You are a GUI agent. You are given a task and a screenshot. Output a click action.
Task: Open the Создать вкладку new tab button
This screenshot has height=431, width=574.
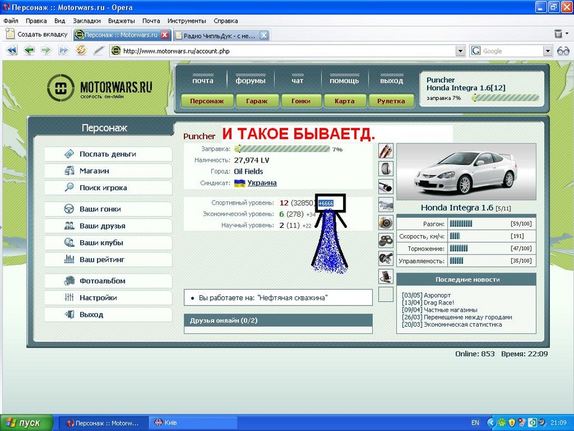pos(36,34)
